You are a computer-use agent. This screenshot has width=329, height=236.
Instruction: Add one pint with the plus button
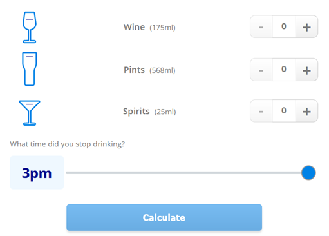(x=306, y=70)
